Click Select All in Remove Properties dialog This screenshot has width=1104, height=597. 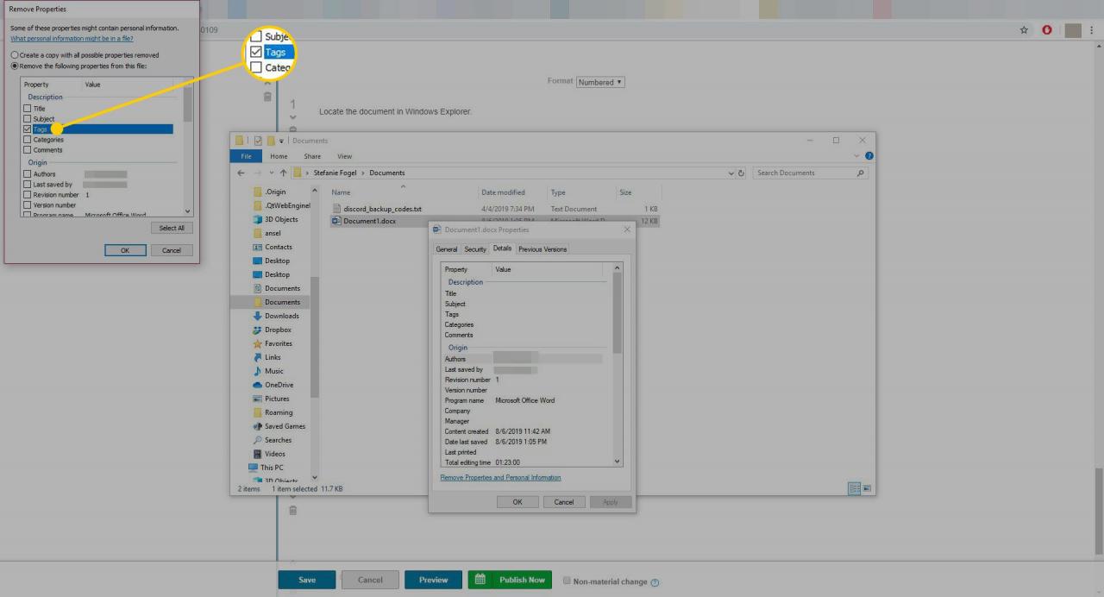(172, 229)
